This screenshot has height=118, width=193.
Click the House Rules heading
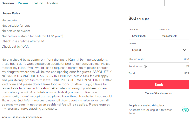pyautogui.click(x=11, y=13)
